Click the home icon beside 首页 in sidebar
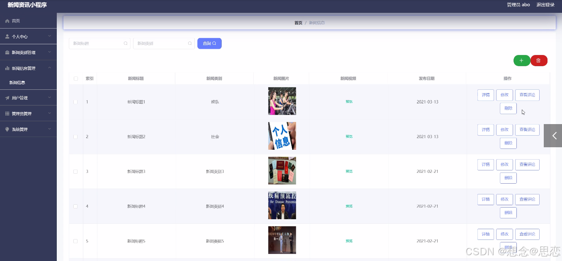Screen dimensions: 562x261 7,21
